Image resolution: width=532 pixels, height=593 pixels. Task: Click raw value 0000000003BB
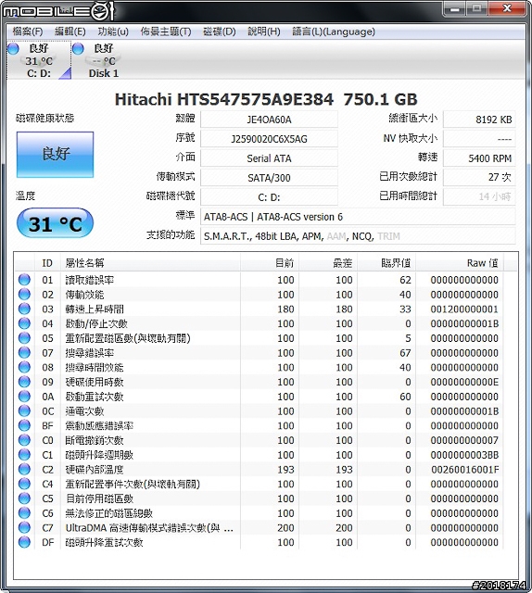(x=464, y=455)
